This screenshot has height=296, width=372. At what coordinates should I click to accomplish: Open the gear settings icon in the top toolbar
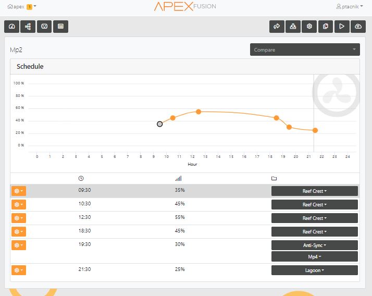(x=309, y=27)
